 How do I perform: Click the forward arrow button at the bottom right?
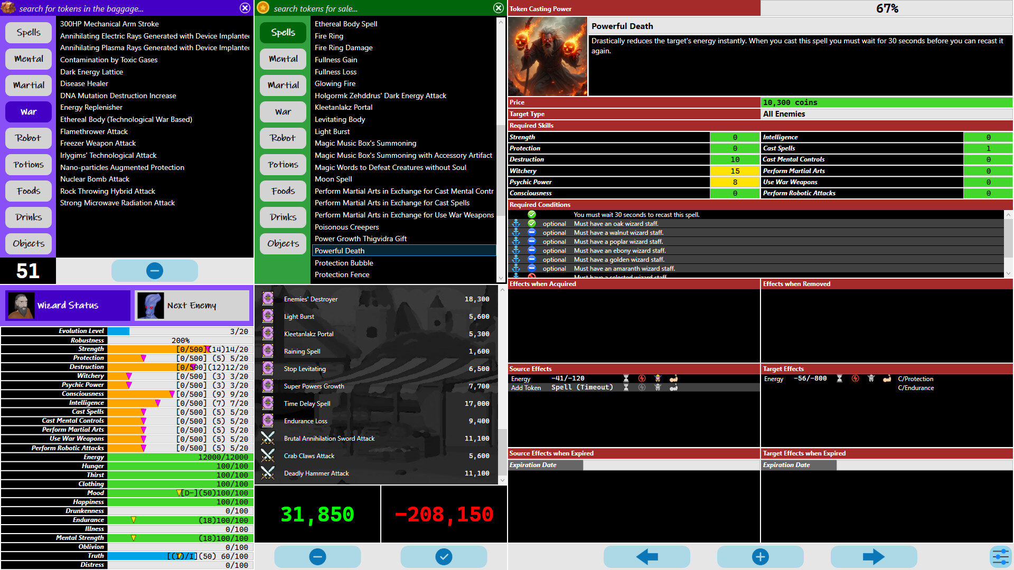(x=874, y=556)
